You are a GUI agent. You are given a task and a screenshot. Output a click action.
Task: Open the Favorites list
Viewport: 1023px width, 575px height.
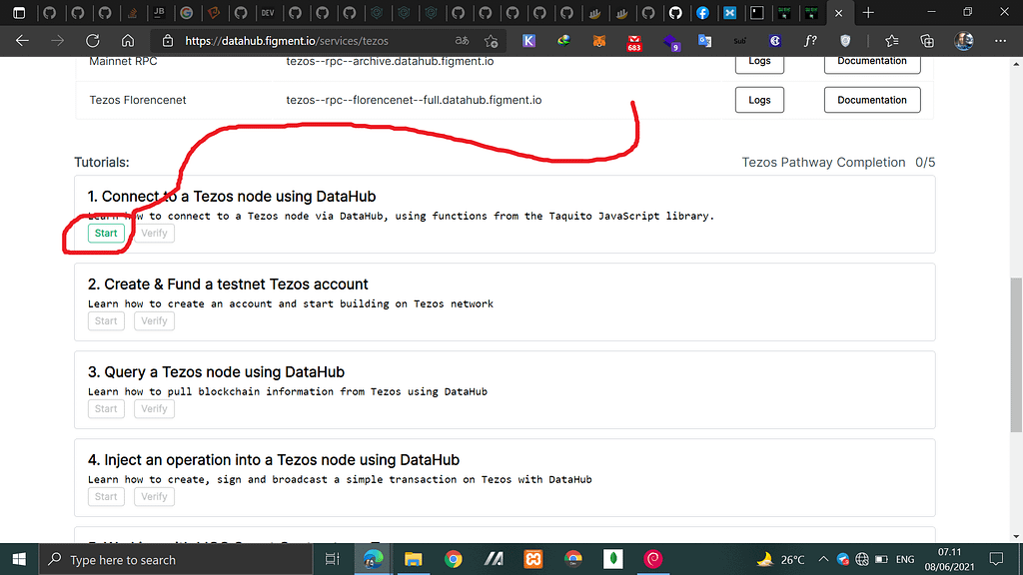892,40
